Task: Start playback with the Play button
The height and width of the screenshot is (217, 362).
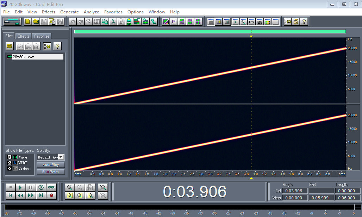Action: tap(20, 187)
